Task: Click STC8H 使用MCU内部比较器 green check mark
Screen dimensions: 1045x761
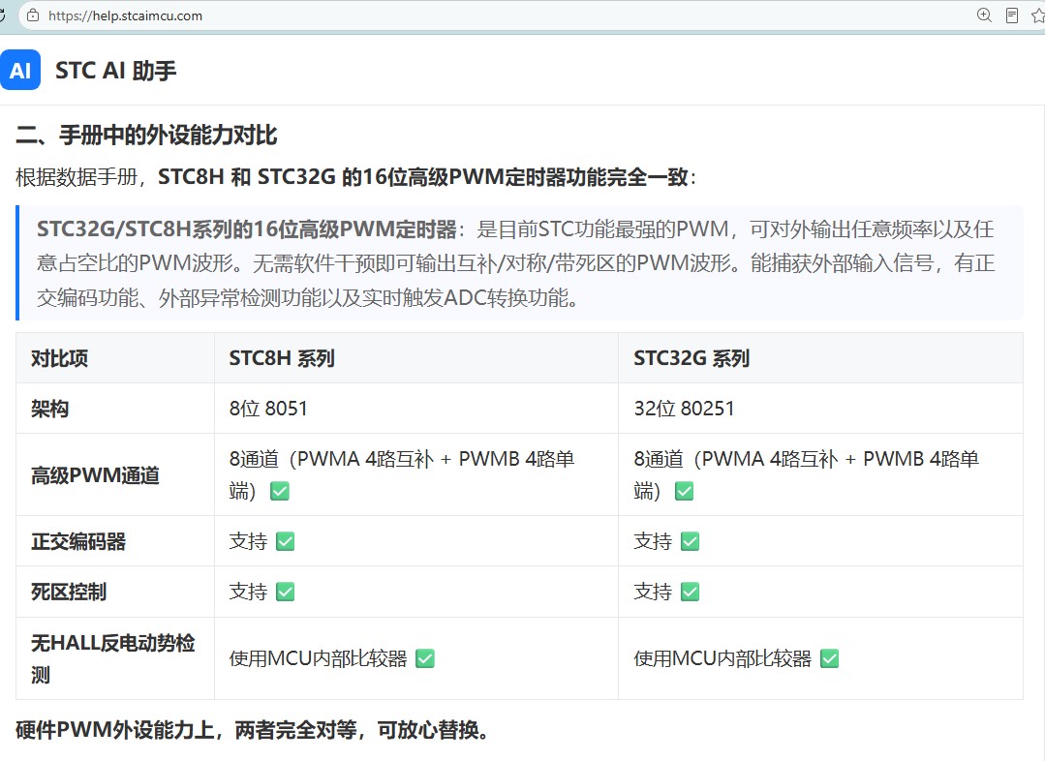Action: click(x=424, y=658)
